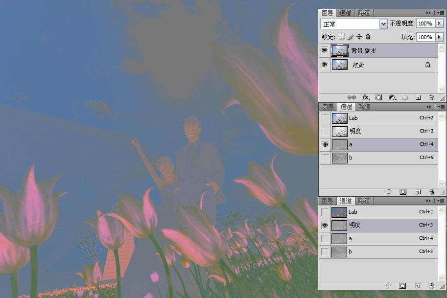Hide 明度 channel in bottom panel
This screenshot has width=447, height=298.
325,226
